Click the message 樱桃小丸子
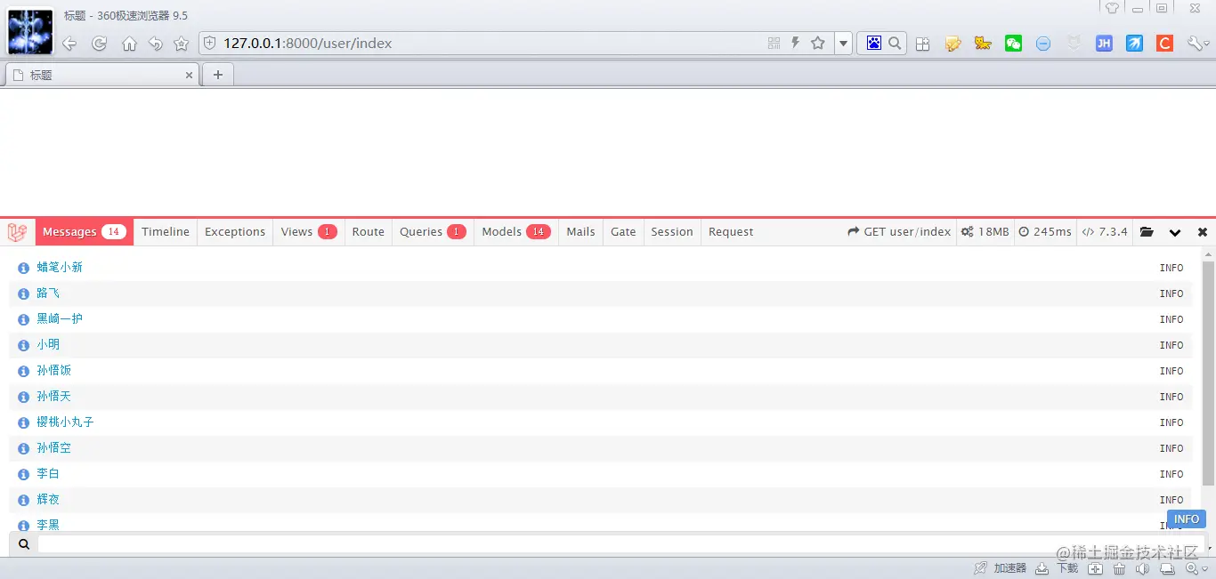 [65, 422]
